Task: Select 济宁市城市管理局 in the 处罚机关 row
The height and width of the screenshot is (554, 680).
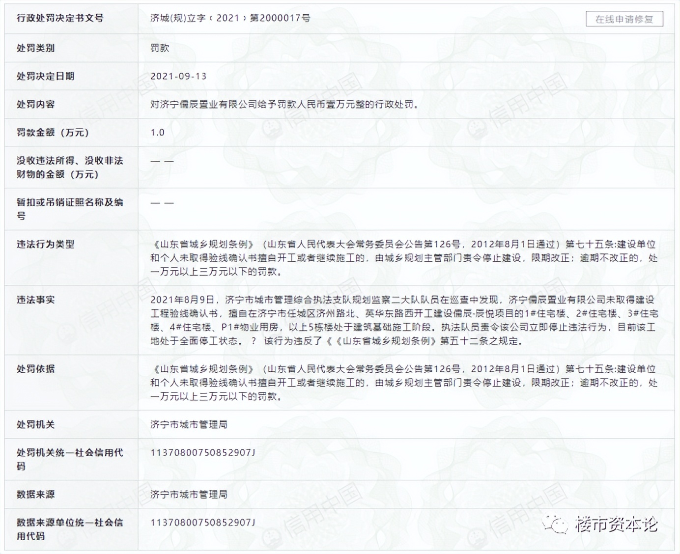Action: (189, 424)
